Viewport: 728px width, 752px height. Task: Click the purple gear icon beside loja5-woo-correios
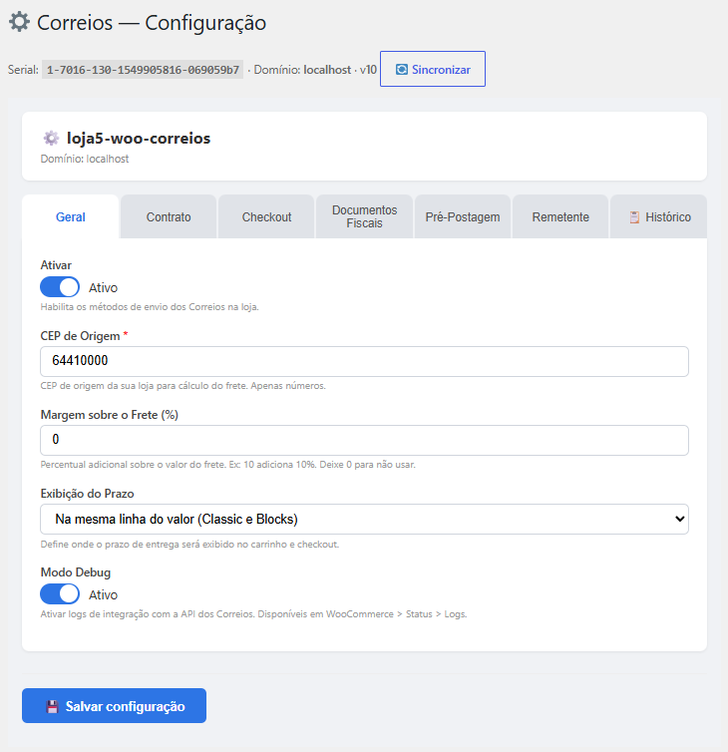pos(51,138)
